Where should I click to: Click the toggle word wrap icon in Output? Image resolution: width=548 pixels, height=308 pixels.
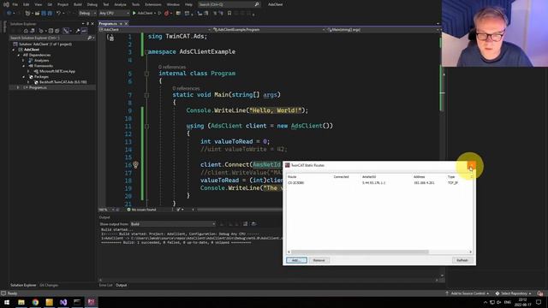pyautogui.click(x=246, y=224)
